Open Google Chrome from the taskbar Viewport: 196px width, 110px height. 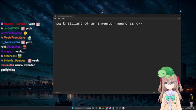107,108
